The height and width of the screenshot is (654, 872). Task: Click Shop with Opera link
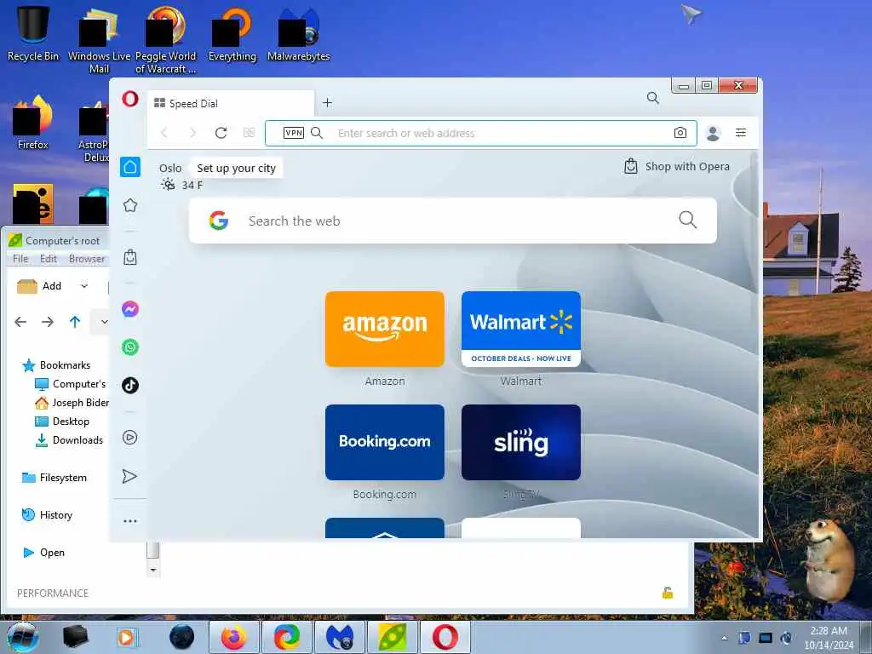tap(677, 166)
